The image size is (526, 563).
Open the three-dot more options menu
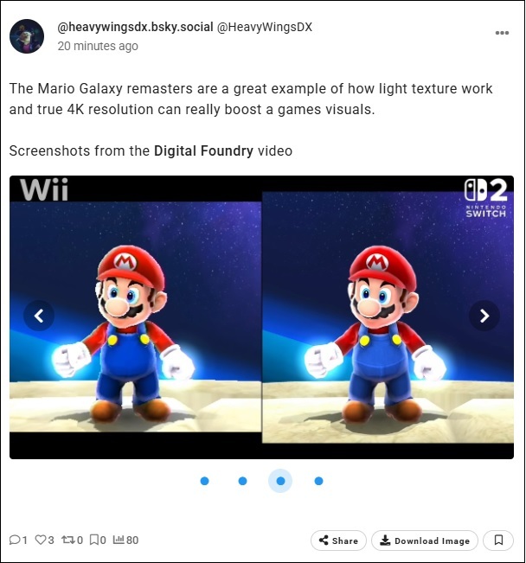pyautogui.click(x=502, y=33)
